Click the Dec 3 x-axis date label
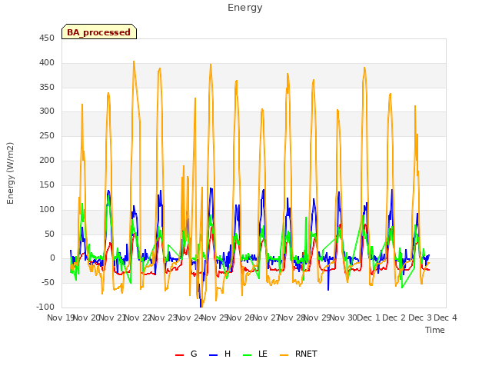 tap(420, 317)
